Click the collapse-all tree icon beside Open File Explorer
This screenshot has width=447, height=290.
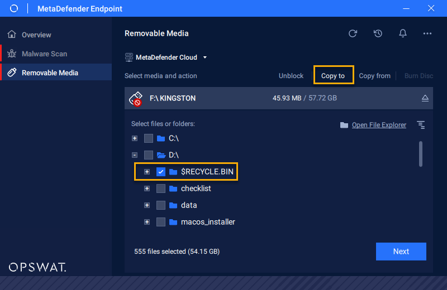point(421,125)
